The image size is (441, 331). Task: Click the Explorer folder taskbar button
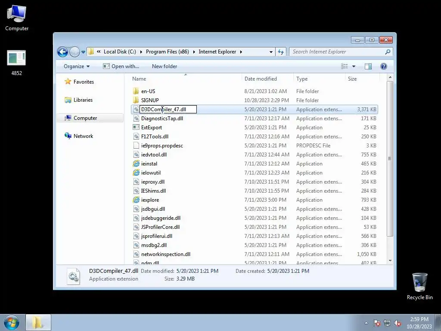tap(38, 322)
